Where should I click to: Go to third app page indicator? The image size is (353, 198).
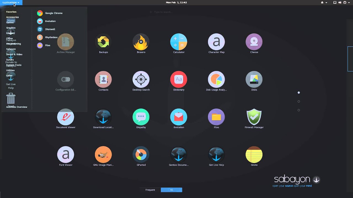pyautogui.click(x=299, y=110)
